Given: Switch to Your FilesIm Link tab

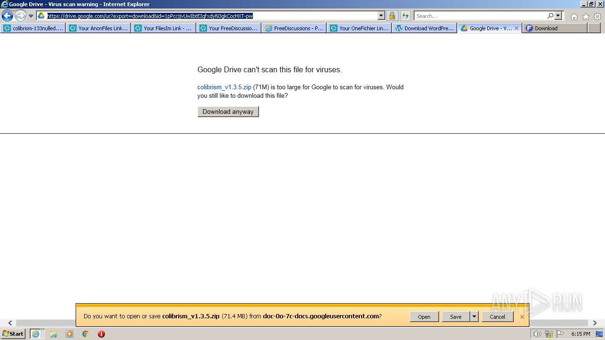Looking at the screenshot, I should [164, 28].
